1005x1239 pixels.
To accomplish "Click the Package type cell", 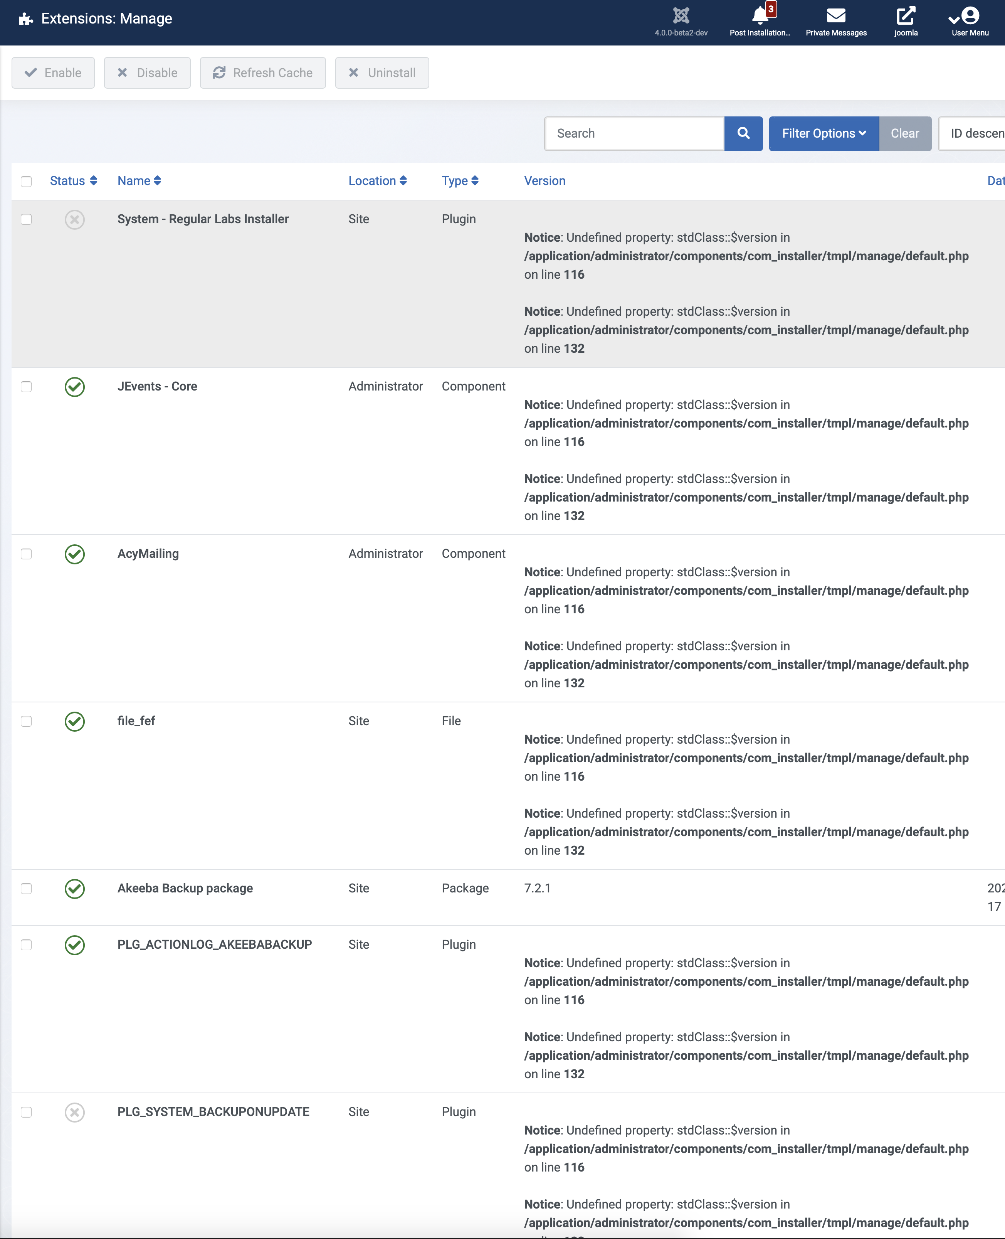I will 465,888.
